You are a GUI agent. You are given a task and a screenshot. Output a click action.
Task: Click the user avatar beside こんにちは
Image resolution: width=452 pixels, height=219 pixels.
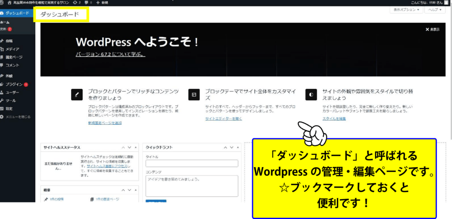[x=446, y=2]
